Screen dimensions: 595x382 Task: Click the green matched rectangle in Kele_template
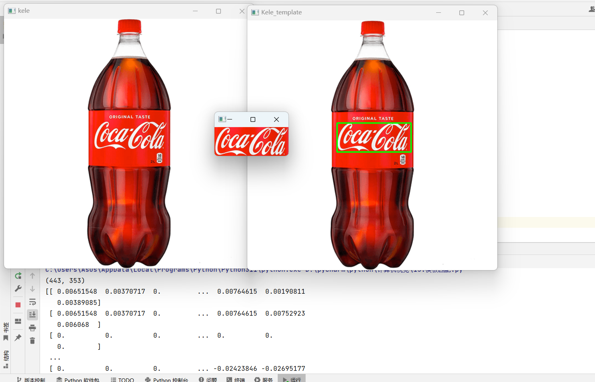[374, 137]
